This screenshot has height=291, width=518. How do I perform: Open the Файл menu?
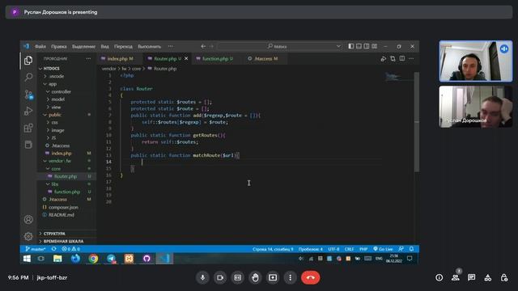point(40,47)
